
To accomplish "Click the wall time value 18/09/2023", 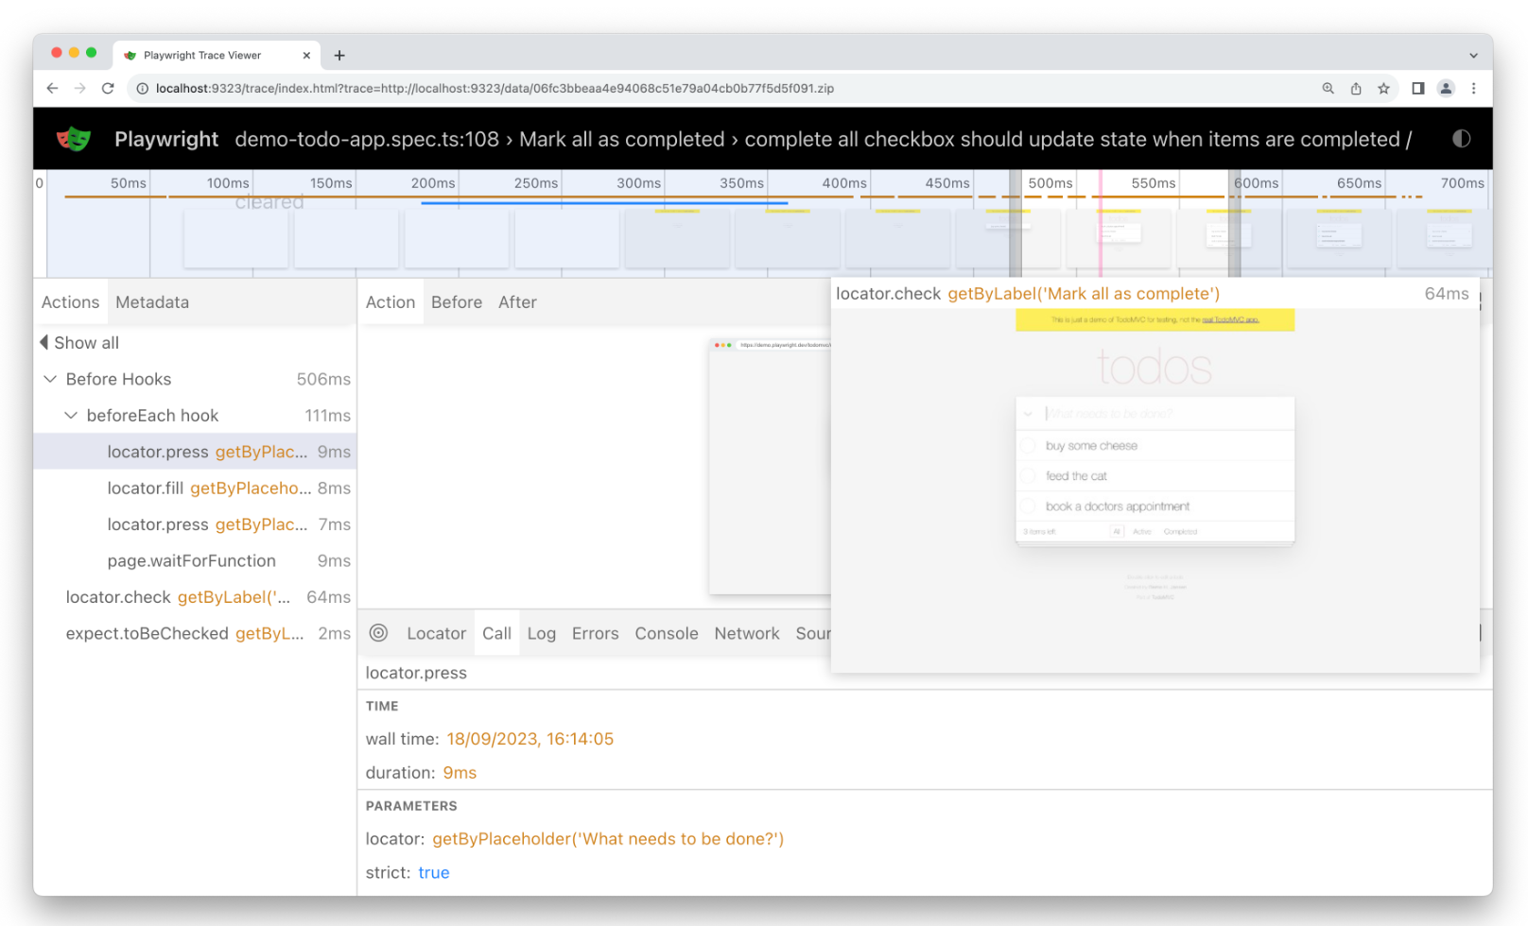I will click(530, 739).
